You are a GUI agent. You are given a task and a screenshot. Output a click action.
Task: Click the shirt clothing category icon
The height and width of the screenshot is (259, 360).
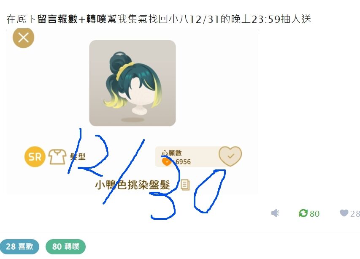57,157
